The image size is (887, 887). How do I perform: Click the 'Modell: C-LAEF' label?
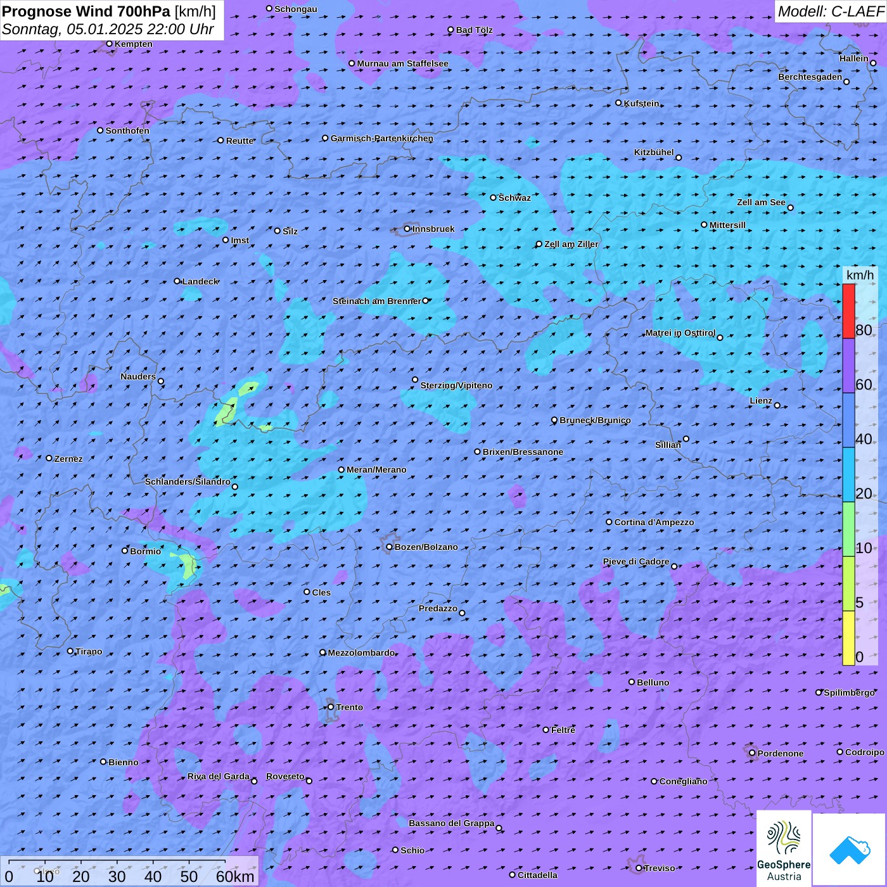[x=830, y=11]
